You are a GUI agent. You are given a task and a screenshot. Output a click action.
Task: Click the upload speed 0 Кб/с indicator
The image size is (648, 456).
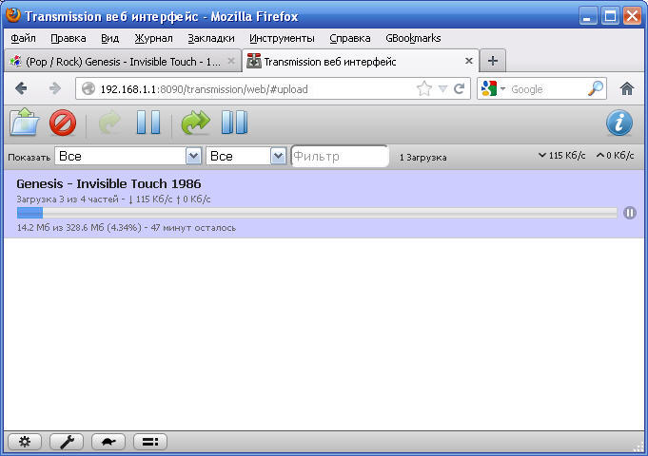point(615,156)
